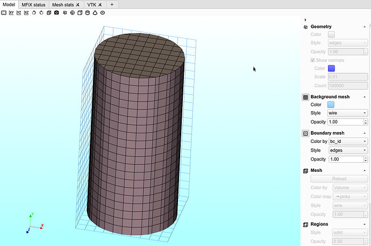Switch to the MFiX status tab
The width and height of the screenshot is (371, 246).
point(33,4)
